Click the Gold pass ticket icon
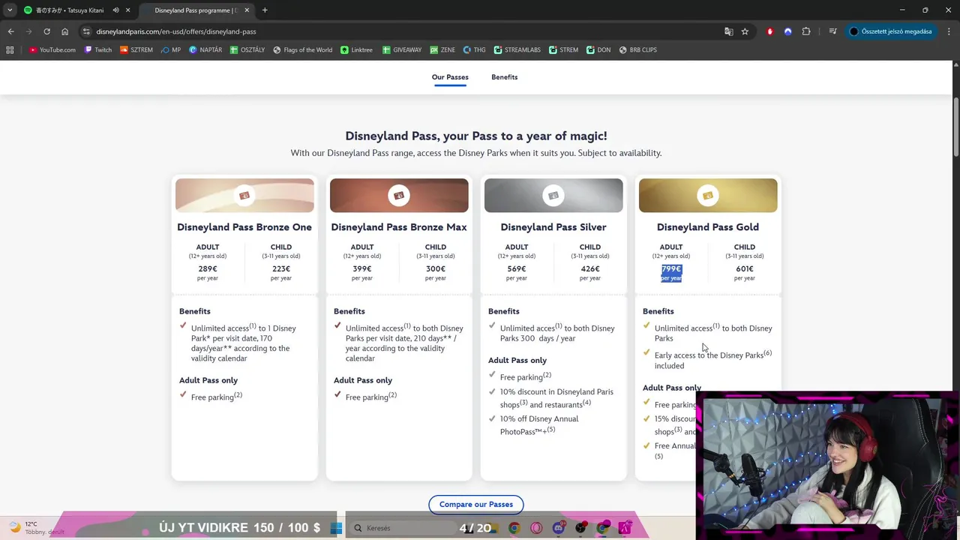The width and height of the screenshot is (960, 540). [x=708, y=196]
